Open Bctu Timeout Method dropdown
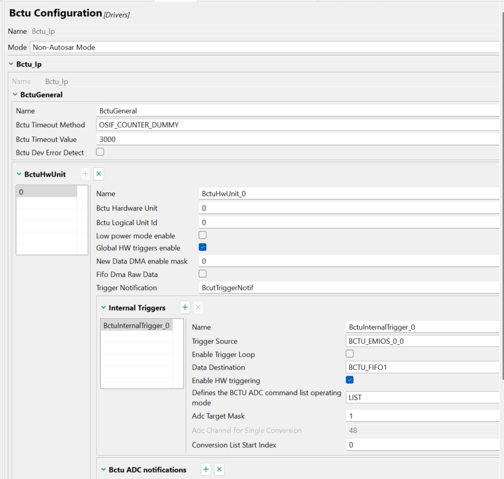This screenshot has width=504, height=479. pos(298,125)
